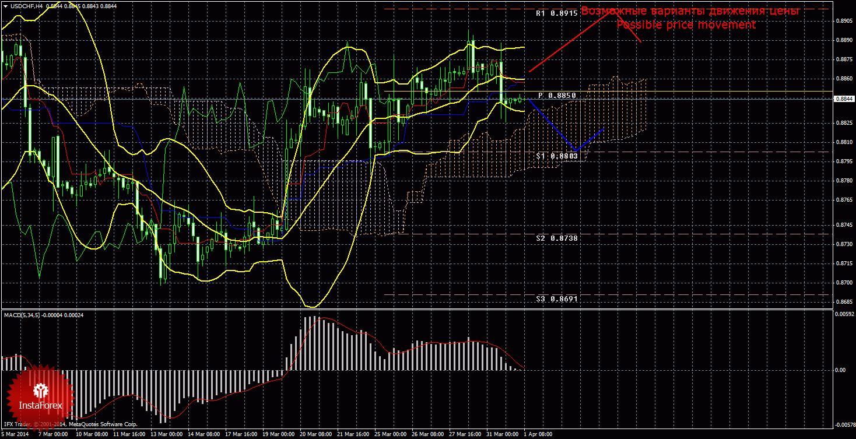Open the chart menu triangle beside USDCHF,H4
This screenshot has width=856, height=439.
tap(5, 5)
